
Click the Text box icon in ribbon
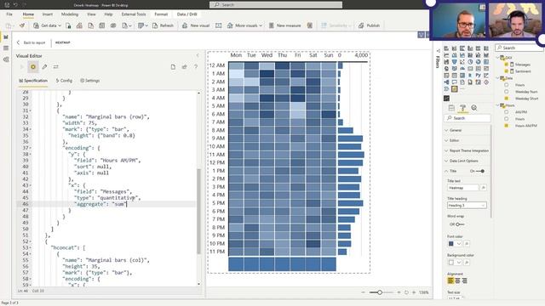pyautogui.click(x=218, y=25)
